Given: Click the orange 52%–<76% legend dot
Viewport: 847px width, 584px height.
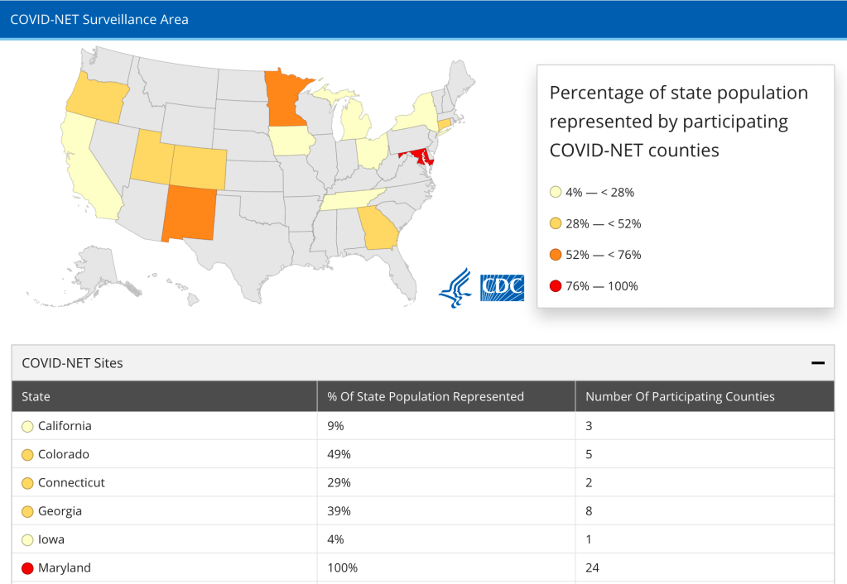Looking at the screenshot, I should 556,255.
